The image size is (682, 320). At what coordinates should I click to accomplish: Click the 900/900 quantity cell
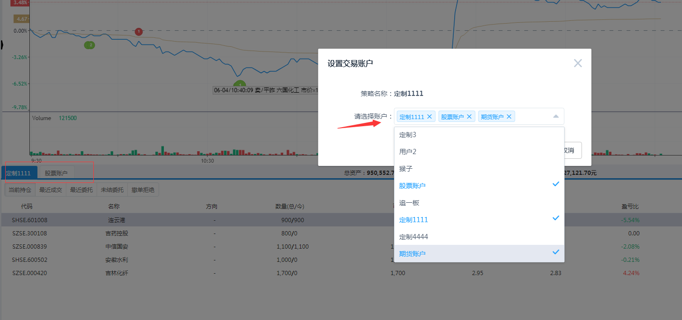click(292, 220)
